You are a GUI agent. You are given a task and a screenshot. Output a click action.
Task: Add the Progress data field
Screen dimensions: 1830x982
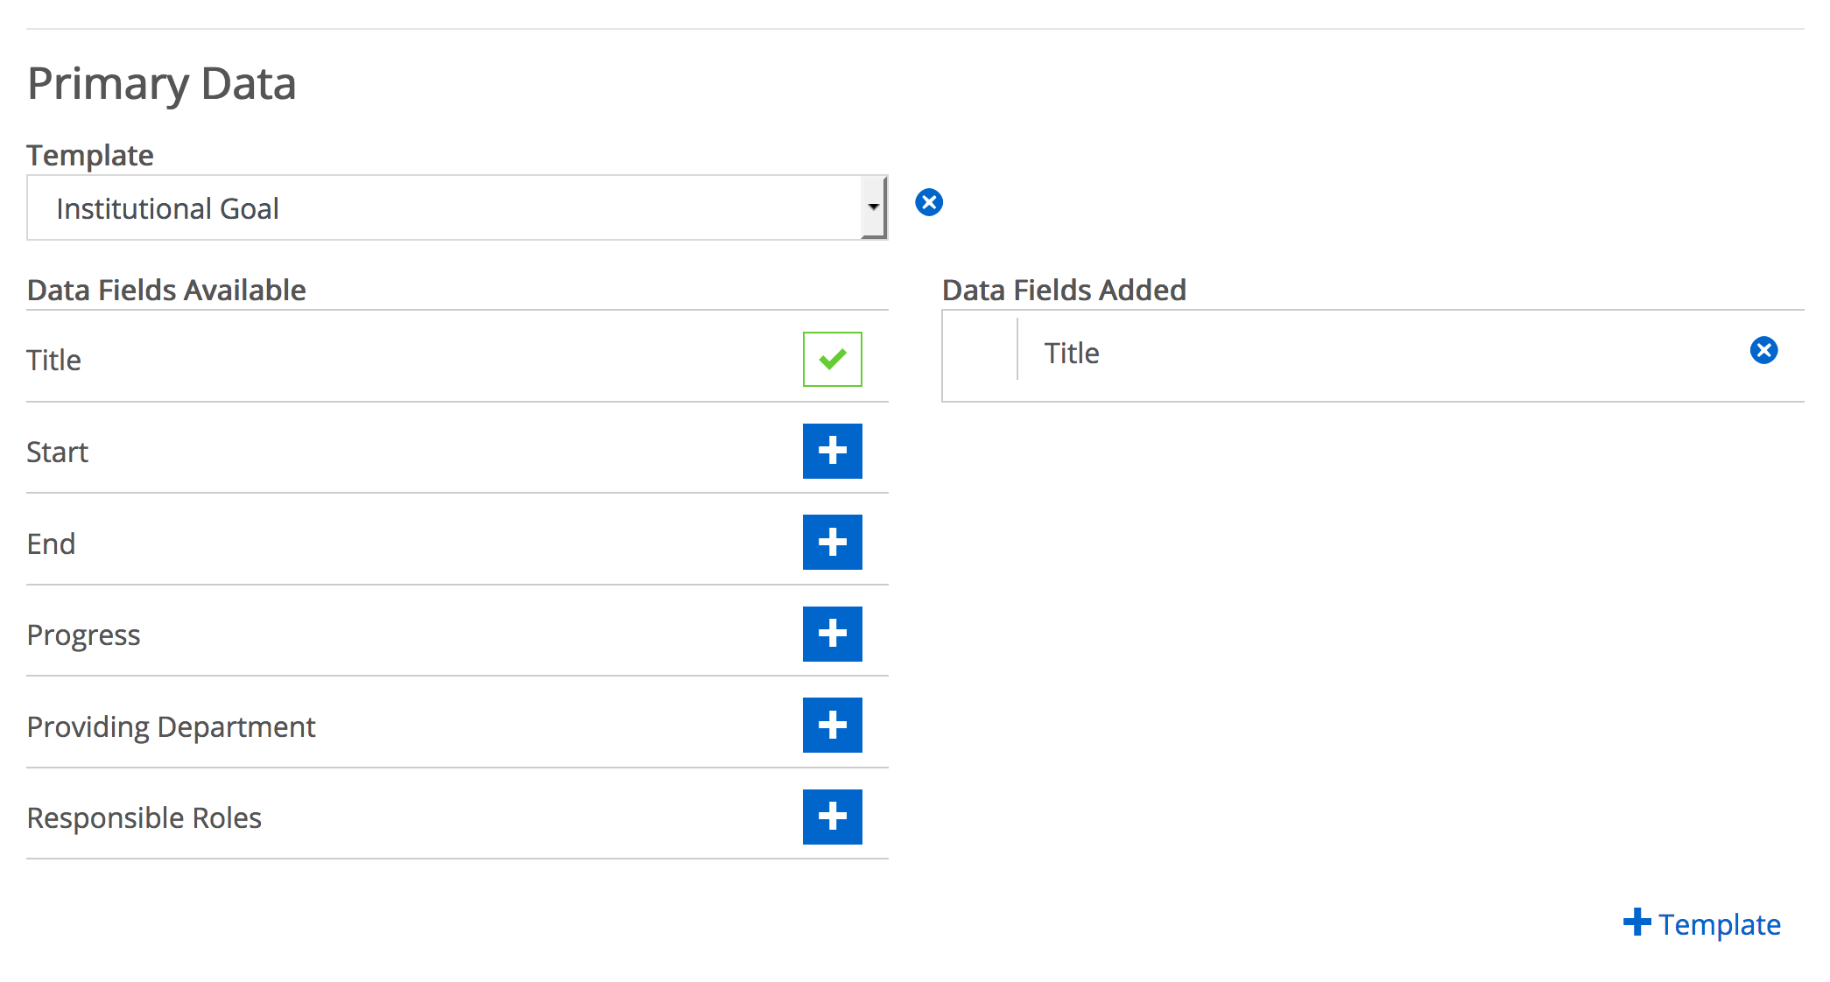(832, 634)
